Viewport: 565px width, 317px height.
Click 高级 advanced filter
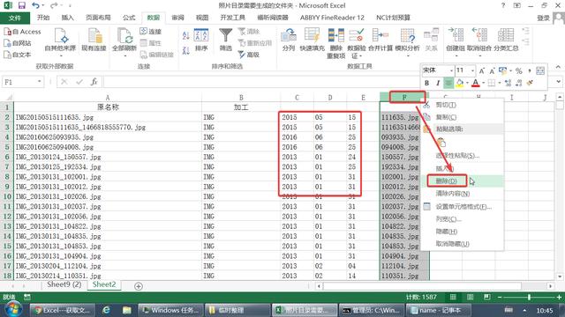tap(249, 55)
